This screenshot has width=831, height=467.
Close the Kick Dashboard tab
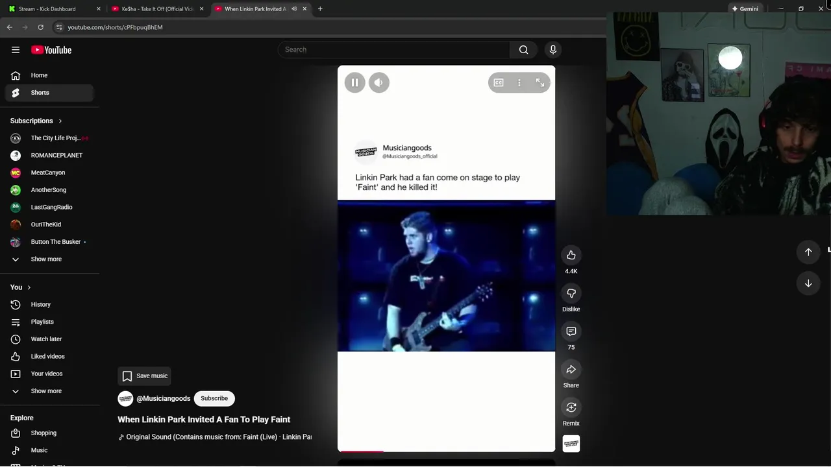(x=99, y=9)
